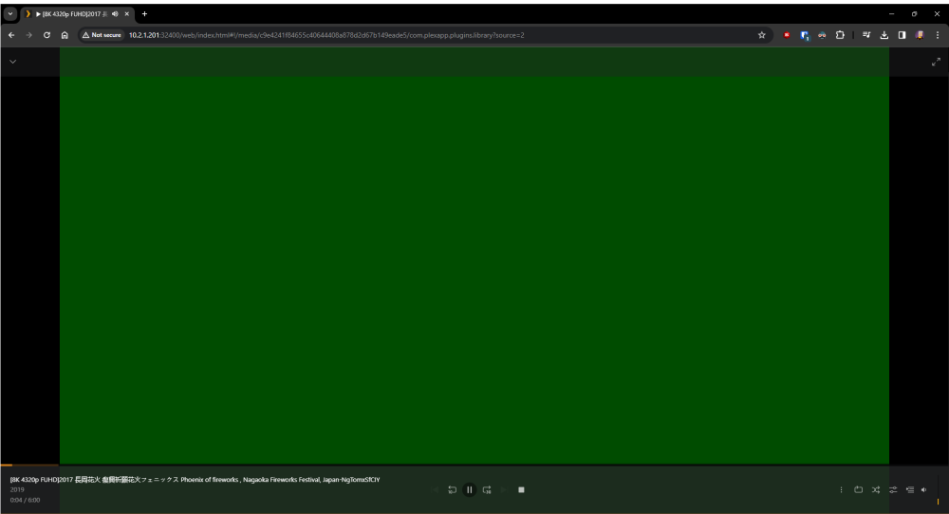Open the Chrome three-dot menu
The width and height of the screenshot is (949, 514).
click(938, 35)
